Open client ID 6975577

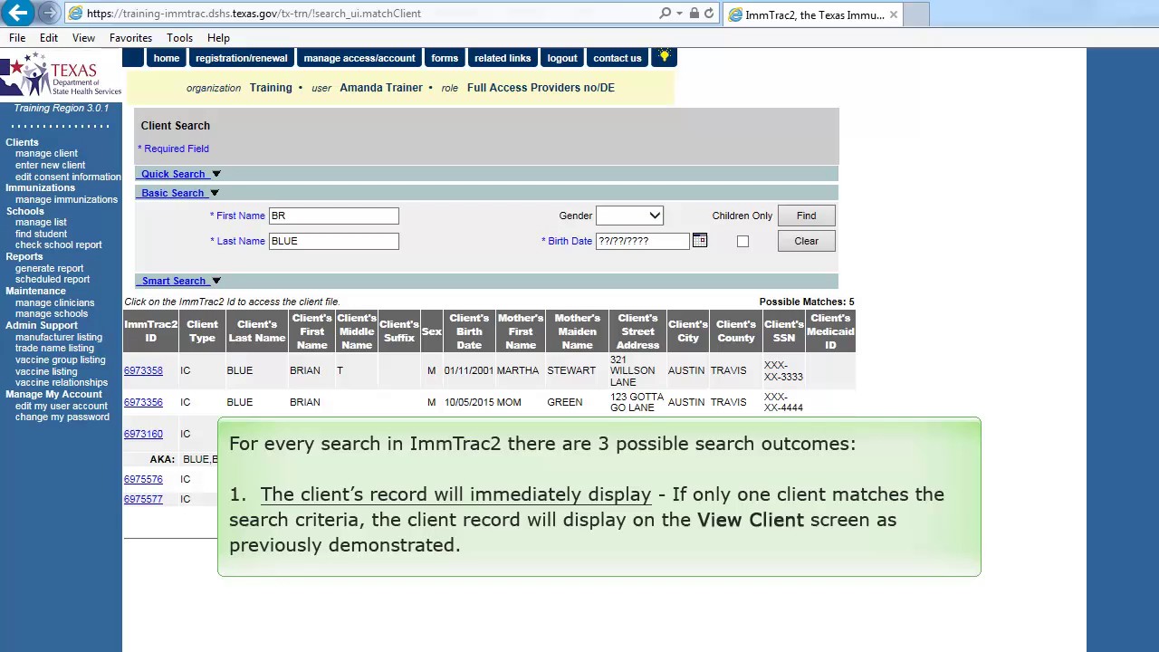[143, 499]
